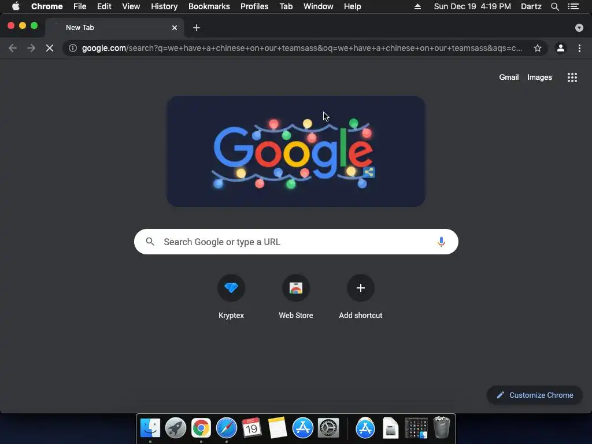Click the eject icon in menu bar
The height and width of the screenshot is (444, 592).
tap(417, 6)
